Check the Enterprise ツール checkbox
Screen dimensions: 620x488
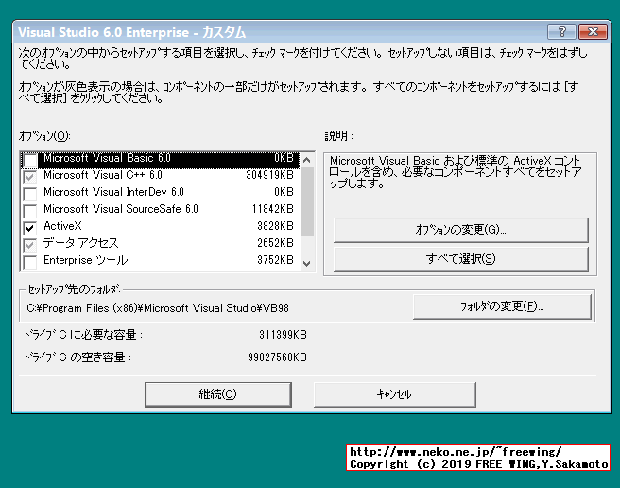coord(30,262)
